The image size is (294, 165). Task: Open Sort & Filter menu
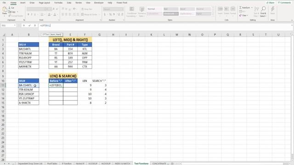coord(256,11)
